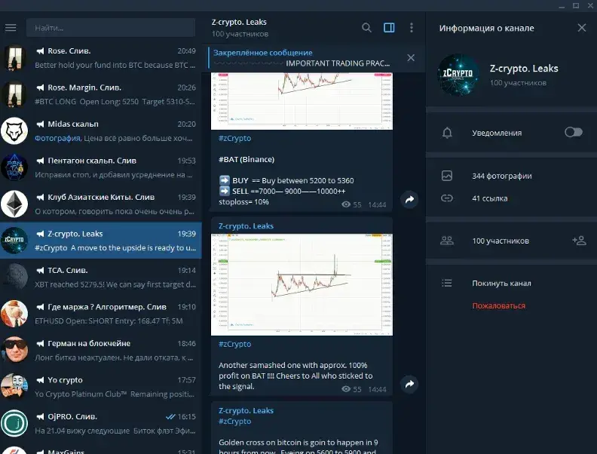Click the Midas скальп wolf avatar
The width and height of the screenshot is (597, 454).
coord(14,130)
